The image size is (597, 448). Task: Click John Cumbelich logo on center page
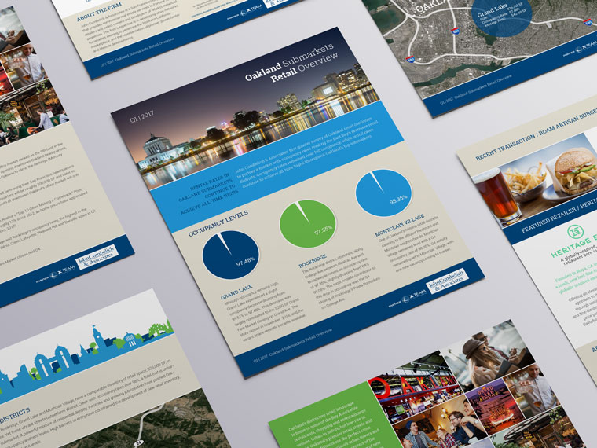(447, 280)
